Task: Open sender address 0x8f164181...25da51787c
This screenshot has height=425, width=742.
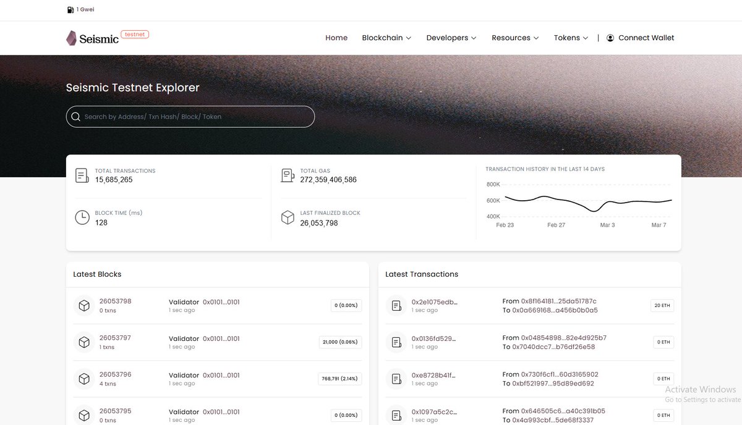Action: click(x=559, y=301)
